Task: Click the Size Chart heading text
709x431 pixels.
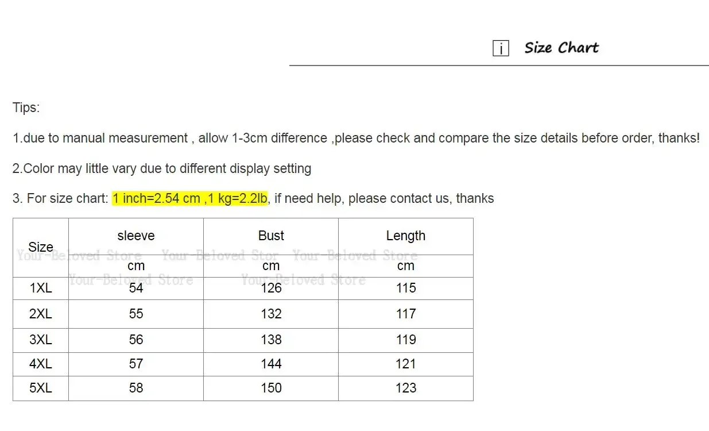Action: [561, 48]
